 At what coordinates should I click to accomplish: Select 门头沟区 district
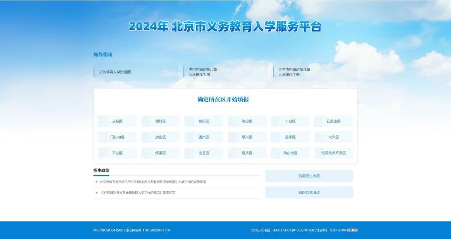(x=117, y=137)
